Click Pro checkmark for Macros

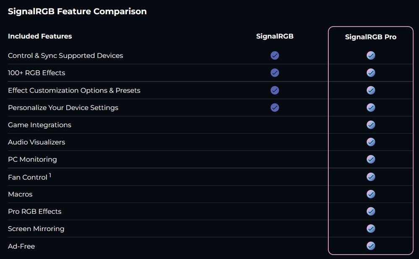click(371, 194)
